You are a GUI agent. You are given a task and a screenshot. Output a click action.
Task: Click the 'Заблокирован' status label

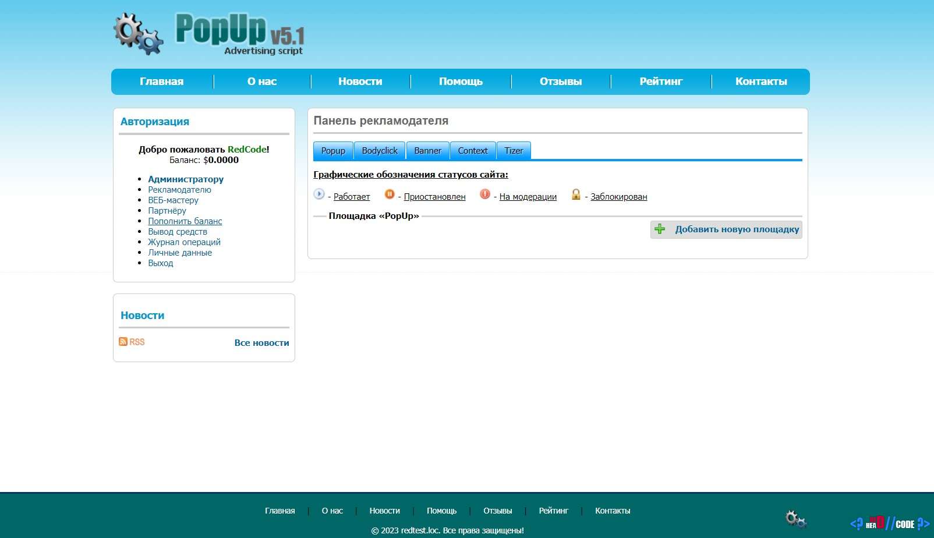(618, 197)
